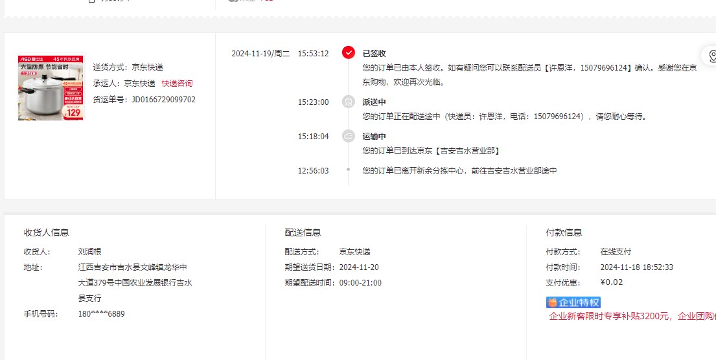Click the 已签收 status heading
The width and height of the screenshot is (716, 360).
point(374,53)
